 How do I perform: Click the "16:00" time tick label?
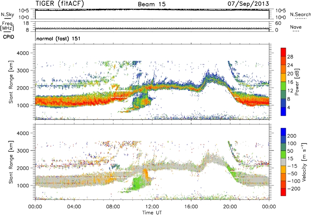(191, 207)
